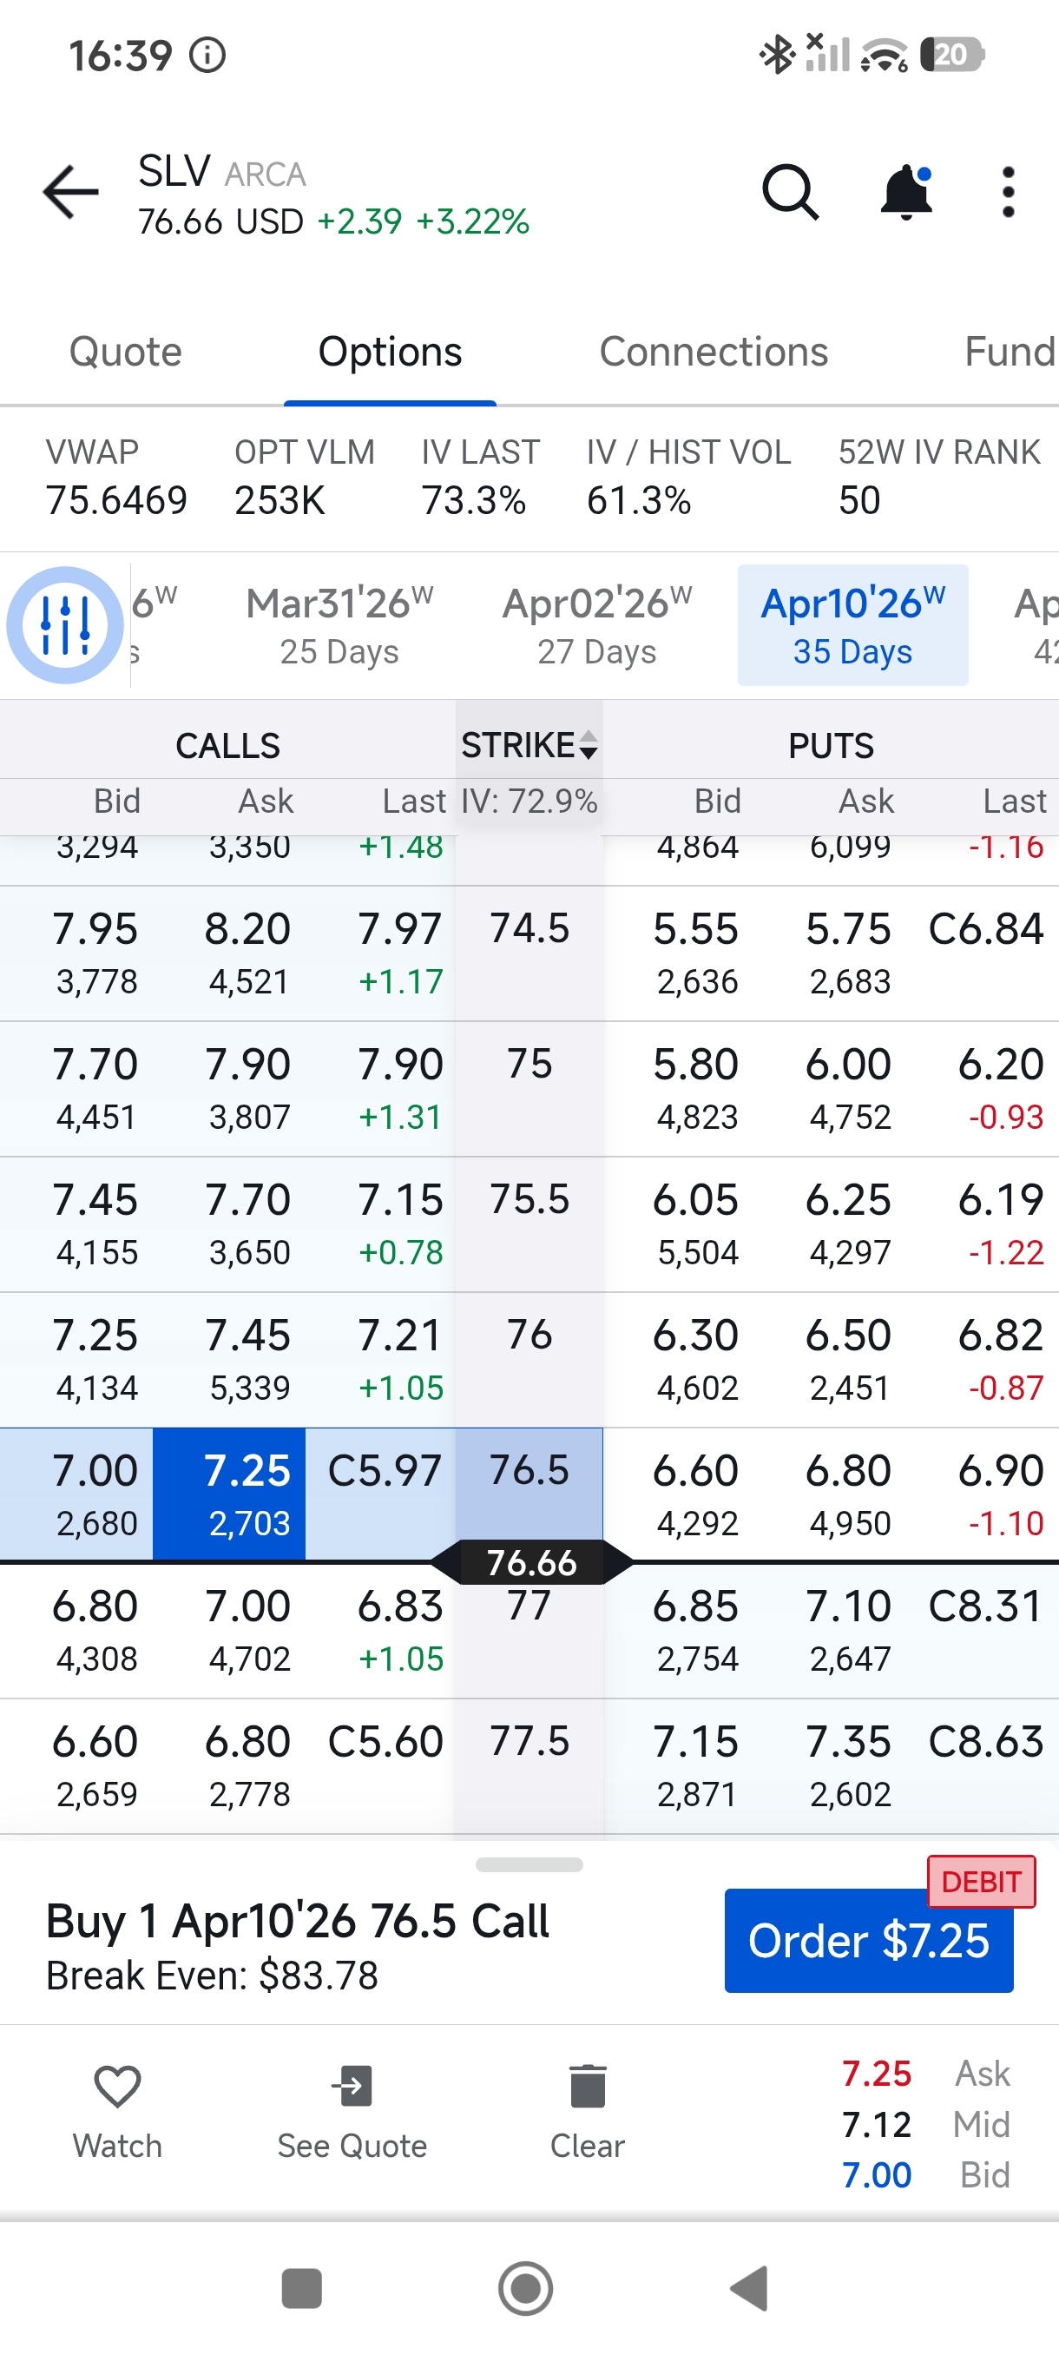Open the Fund tab
Image resolution: width=1059 pixels, height=2355 pixels.
[1010, 352]
